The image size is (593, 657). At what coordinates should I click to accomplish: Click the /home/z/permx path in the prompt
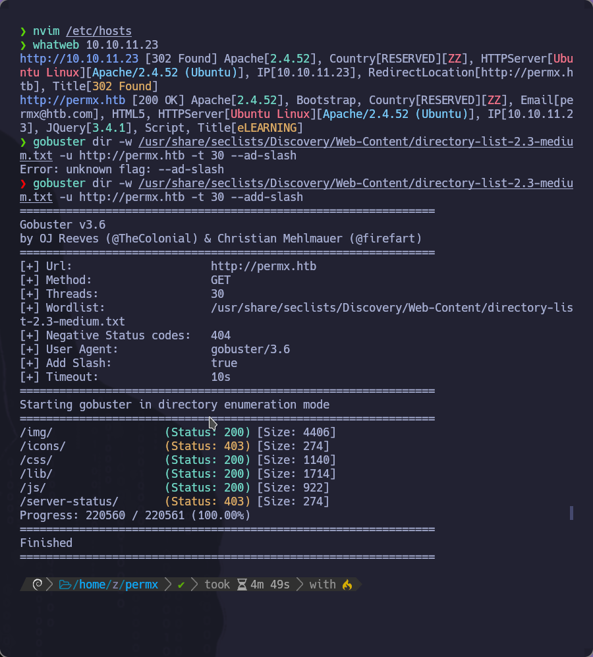pos(115,585)
